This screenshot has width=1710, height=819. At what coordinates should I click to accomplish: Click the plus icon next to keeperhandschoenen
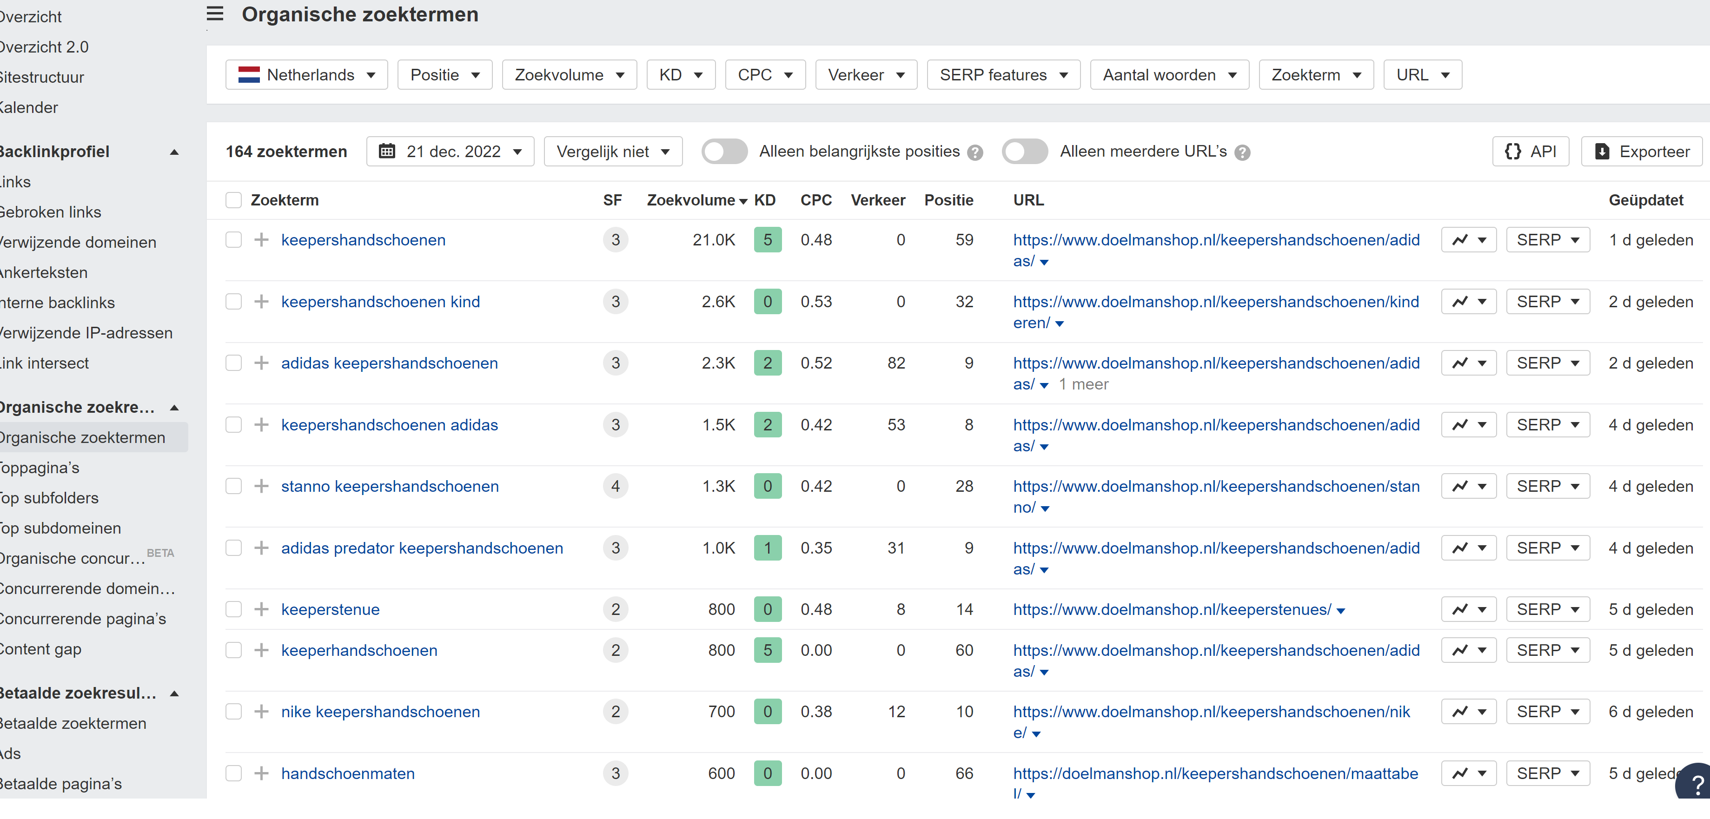(x=262, y=650)
